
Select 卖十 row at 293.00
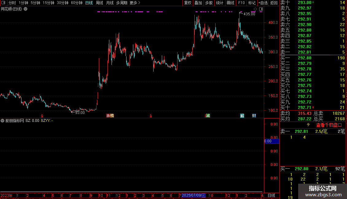(x=313, y=2)
